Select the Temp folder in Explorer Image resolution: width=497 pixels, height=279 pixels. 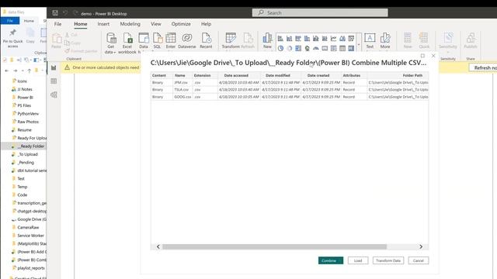pyautogui.click(x=23, y=187)
